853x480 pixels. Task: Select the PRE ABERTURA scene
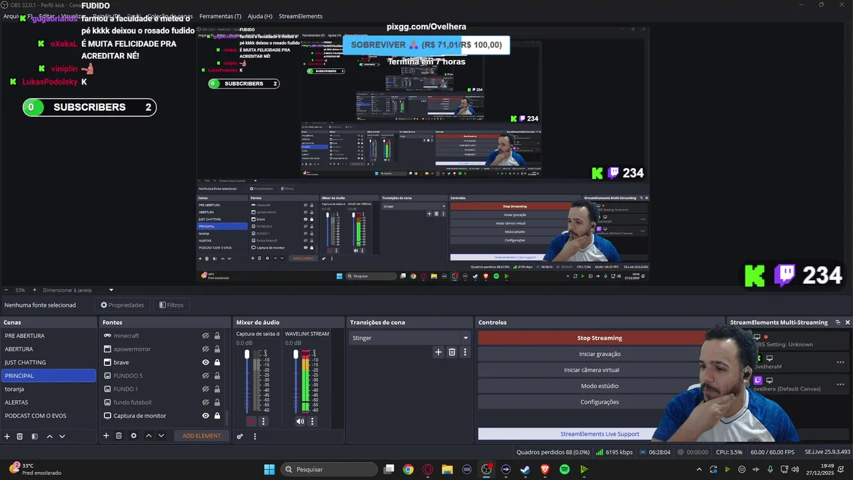click(x=48, y=335)
